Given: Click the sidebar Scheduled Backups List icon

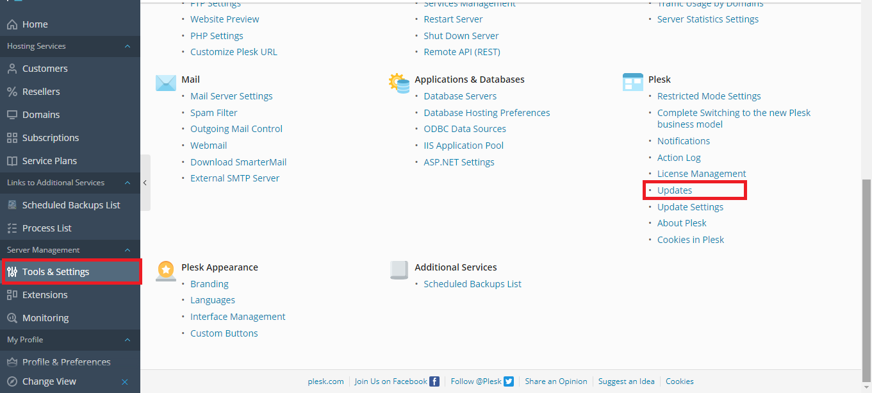Looking at the screenshot, I should pos(12,205).
